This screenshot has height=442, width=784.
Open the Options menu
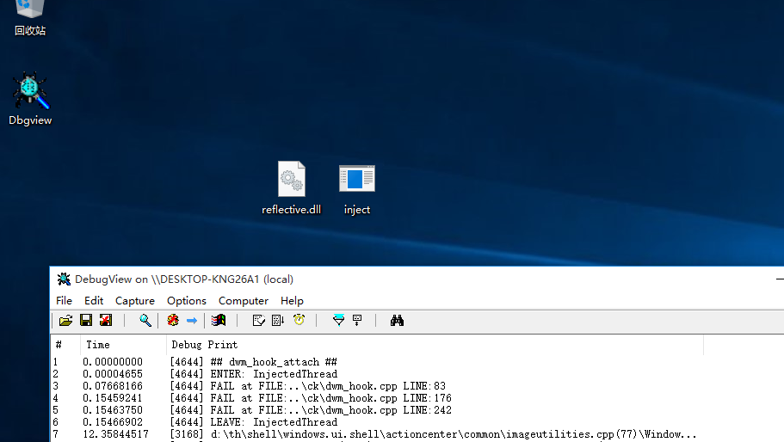coord(187,301)
